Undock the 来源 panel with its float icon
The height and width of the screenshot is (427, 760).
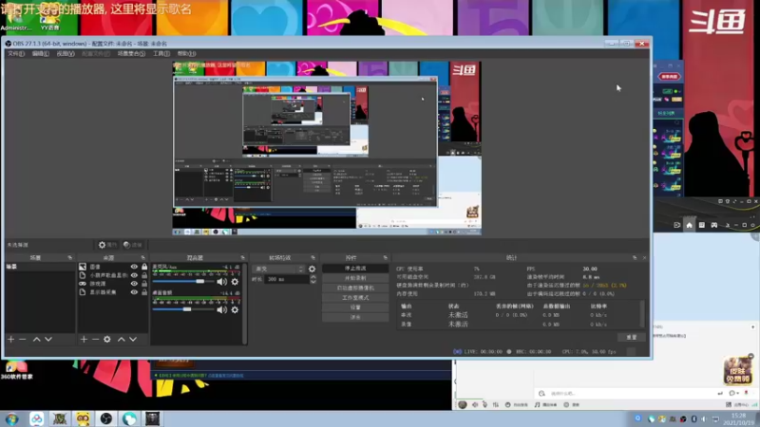pyautogui.click(x=142, y=257)
